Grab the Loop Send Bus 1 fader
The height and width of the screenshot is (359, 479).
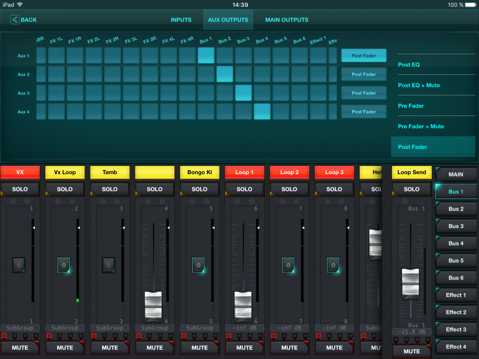411,283
